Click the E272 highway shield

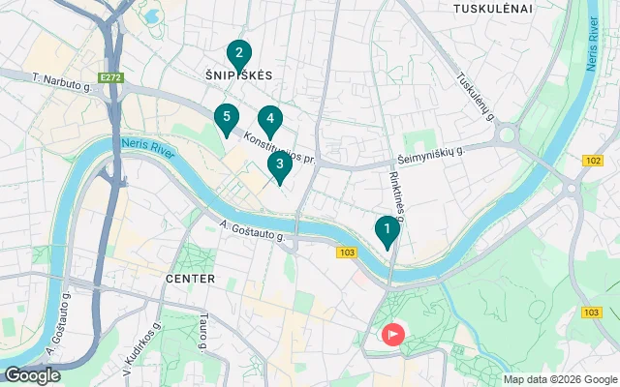pos(111,77)
